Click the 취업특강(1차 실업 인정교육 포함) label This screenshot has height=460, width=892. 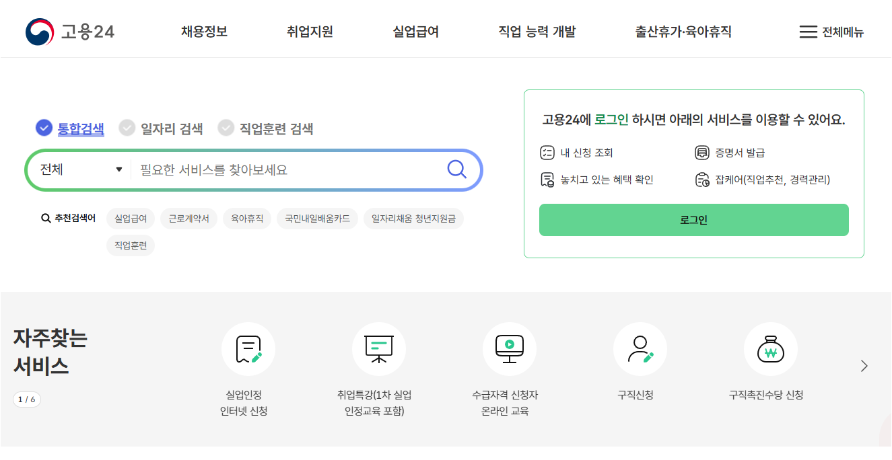tap(374, 403)
